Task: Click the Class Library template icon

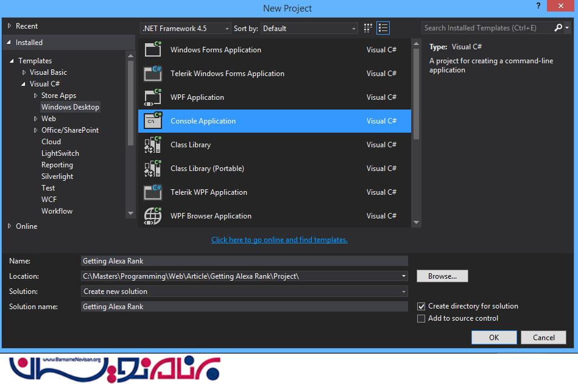Action: (152, 145)
